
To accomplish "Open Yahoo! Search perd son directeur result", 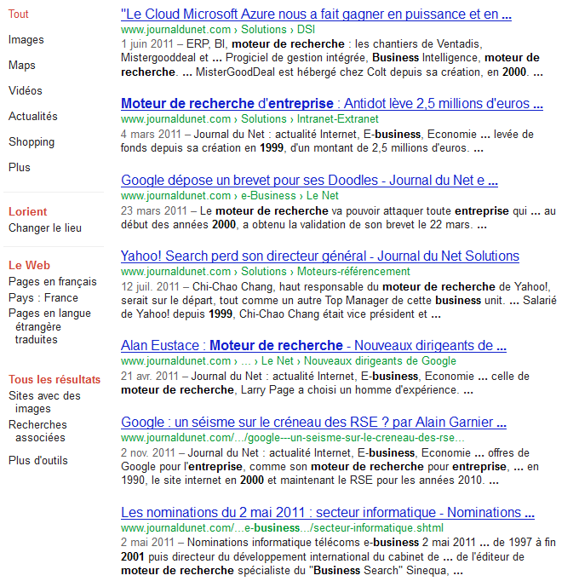I will click(x=320, y=256).
